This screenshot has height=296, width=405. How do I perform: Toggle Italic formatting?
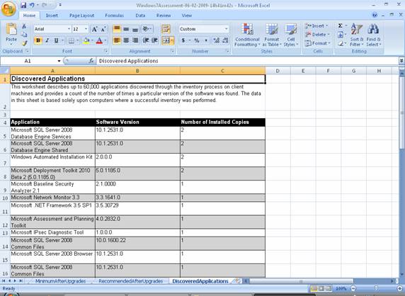[47, 40]
